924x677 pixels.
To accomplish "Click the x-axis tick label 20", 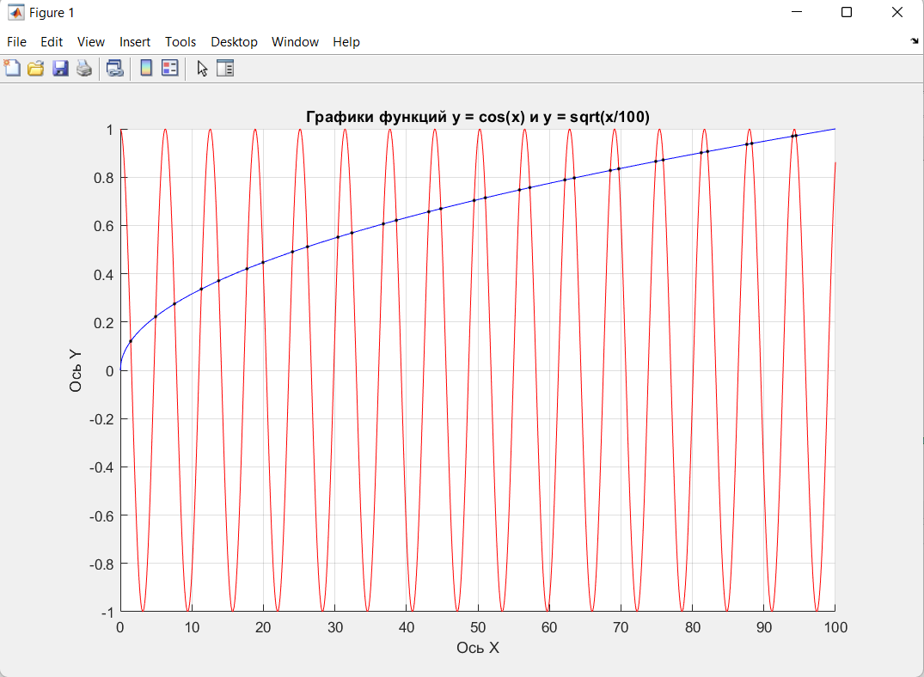I will 263,627.
